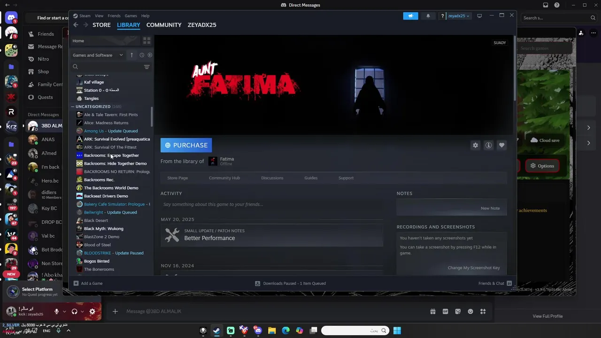Image resolution: width=601 pixels, height=338 pixels.
Task: Open advanced library filter icon
Action: pos(146,67)
